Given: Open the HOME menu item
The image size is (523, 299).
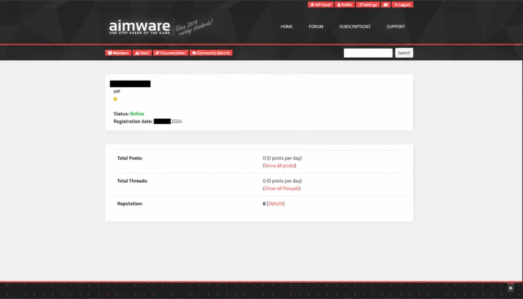Looking at the screenshot, I should pyautogui.click(x=286, y=26).
